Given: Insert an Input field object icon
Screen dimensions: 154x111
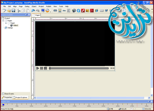Looking at the screenshot, I should (x=102, y=10).
